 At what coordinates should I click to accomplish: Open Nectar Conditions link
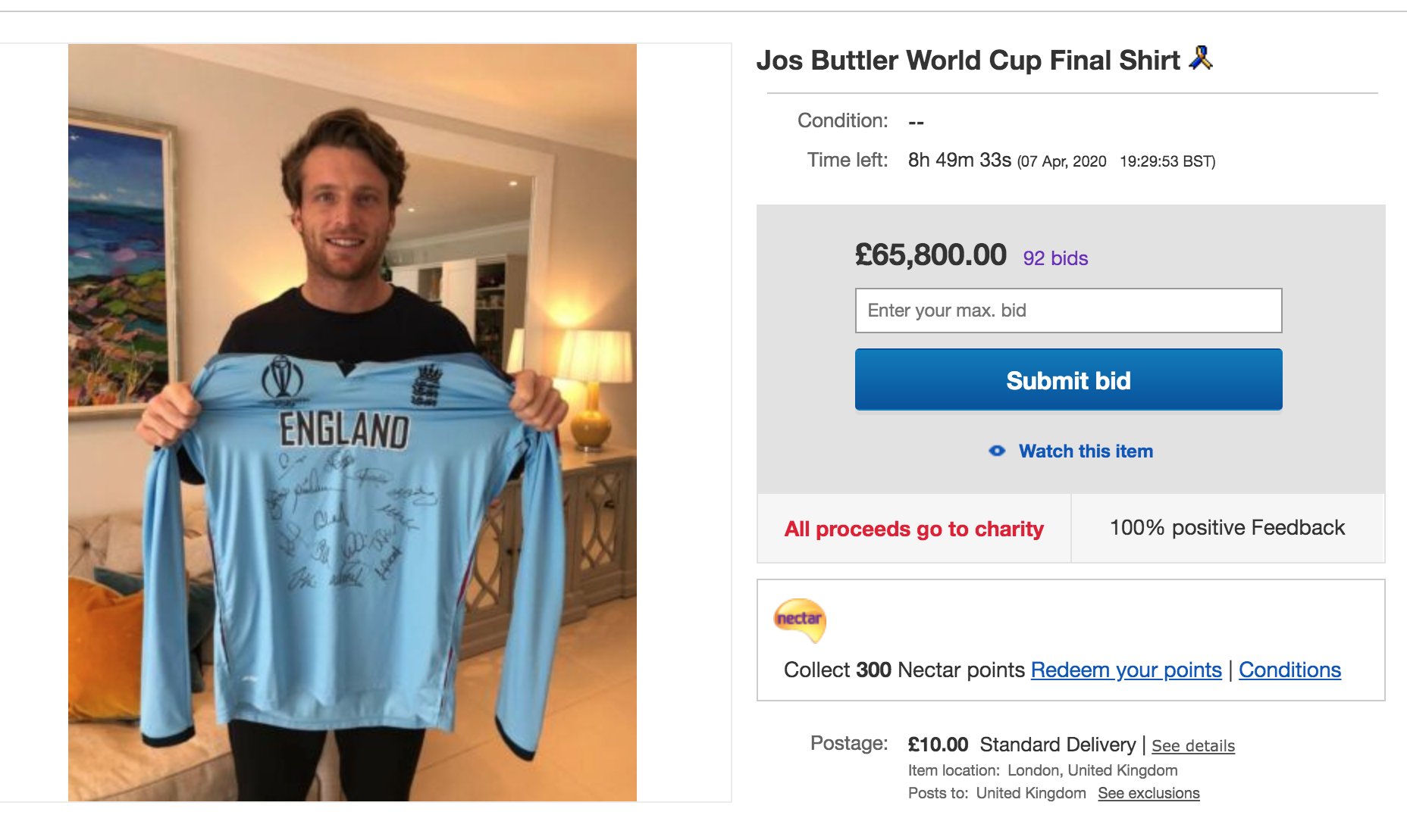pos(1289,670)
